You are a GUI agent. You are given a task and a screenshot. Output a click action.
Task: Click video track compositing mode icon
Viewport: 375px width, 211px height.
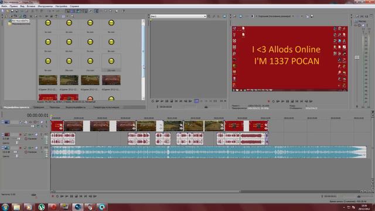(38, 126)
